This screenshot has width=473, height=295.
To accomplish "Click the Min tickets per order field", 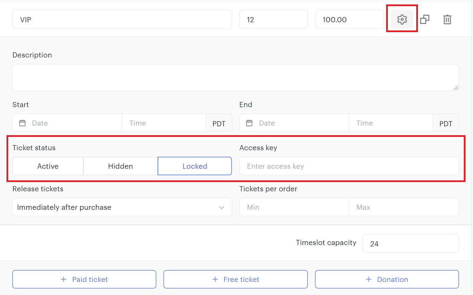I will 294,207.
